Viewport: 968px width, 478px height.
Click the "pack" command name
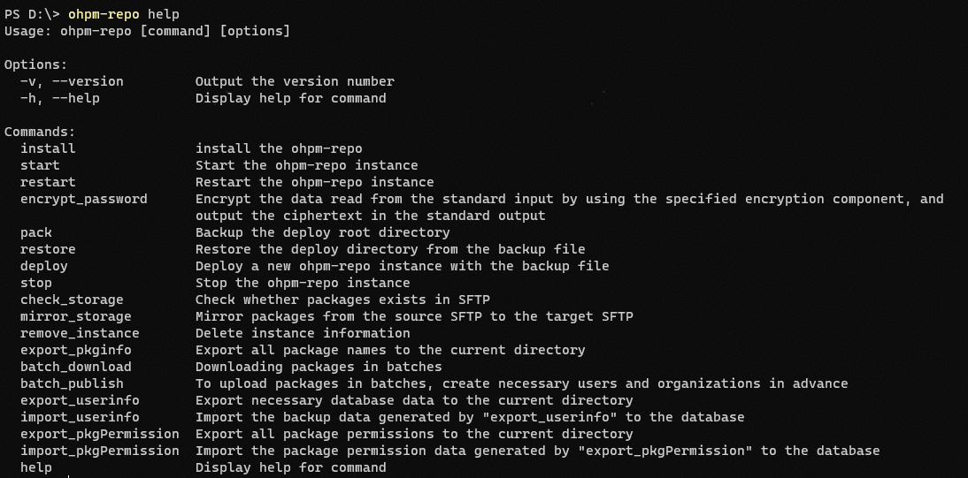pos(36,232)
